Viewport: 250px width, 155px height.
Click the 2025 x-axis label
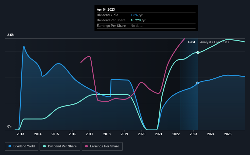(x=228, y=134)
